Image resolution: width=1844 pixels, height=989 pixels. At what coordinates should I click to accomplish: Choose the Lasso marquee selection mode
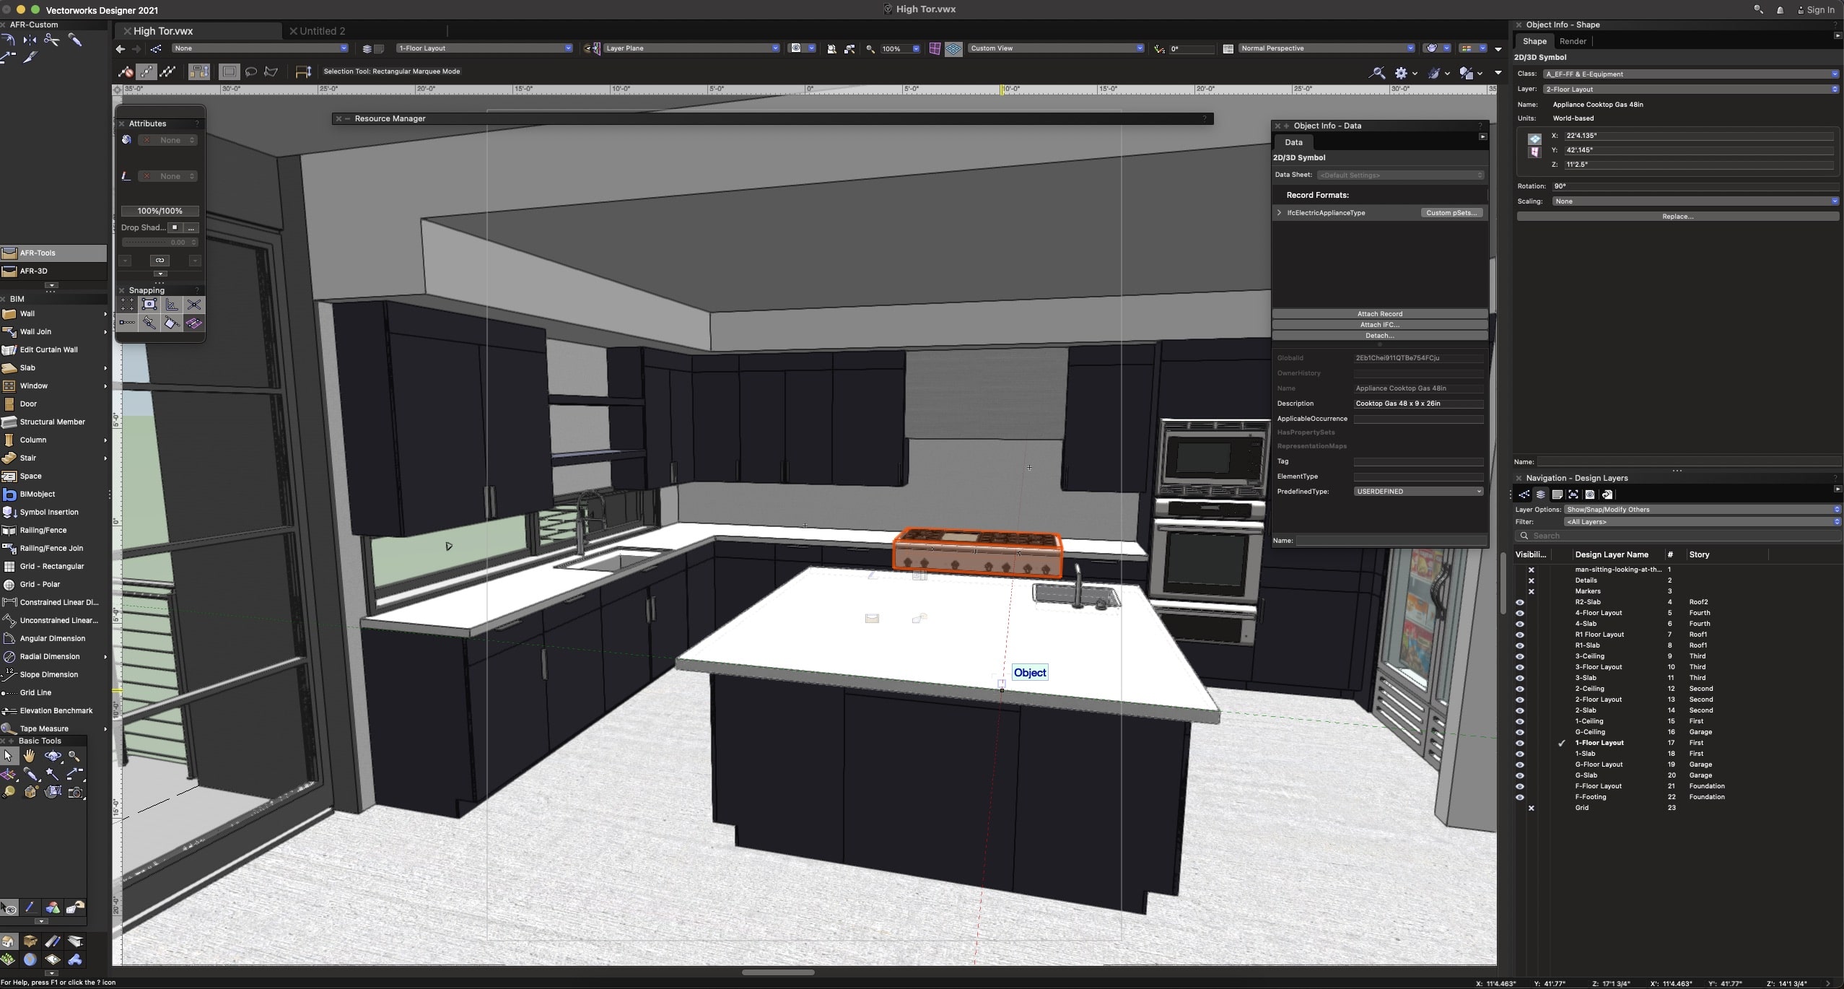point(251,71)
